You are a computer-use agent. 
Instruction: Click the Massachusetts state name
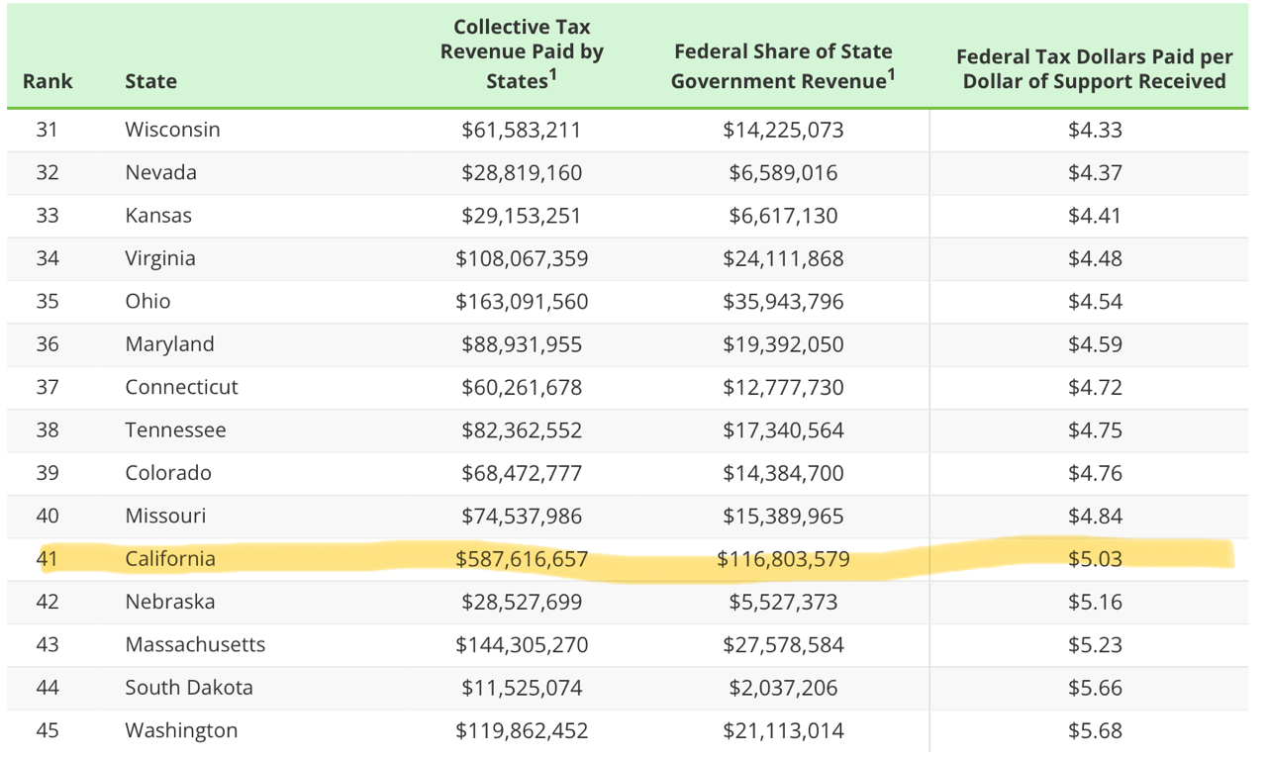(x=195, y=645)
